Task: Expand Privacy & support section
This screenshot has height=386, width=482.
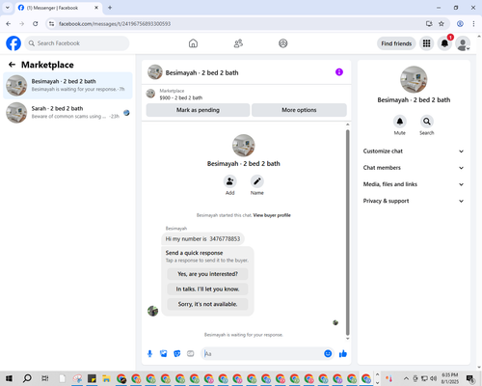Action: [x=414, y=201]
